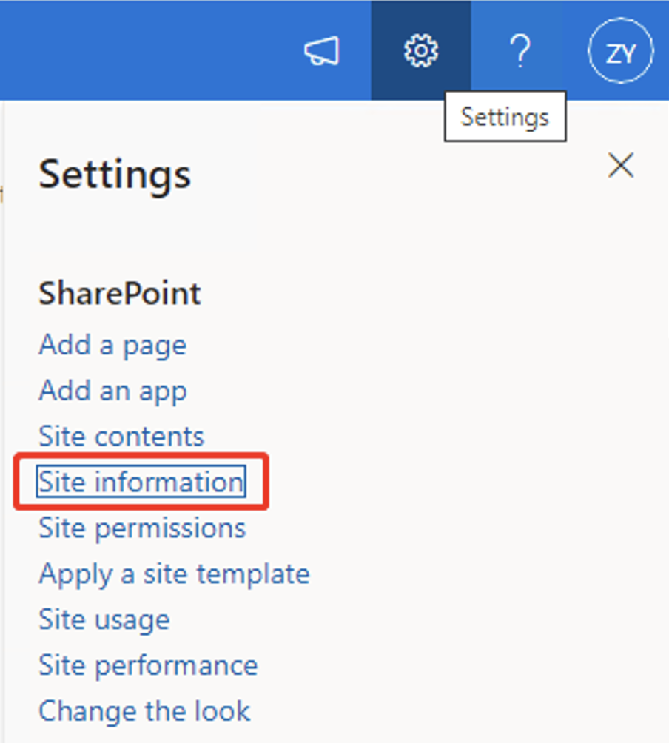Open the ZY account avatar menu

pyautogui.click(x=620, y=53)
